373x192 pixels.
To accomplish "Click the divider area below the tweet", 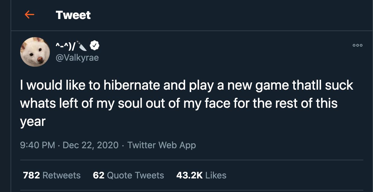I will point(192,160).
